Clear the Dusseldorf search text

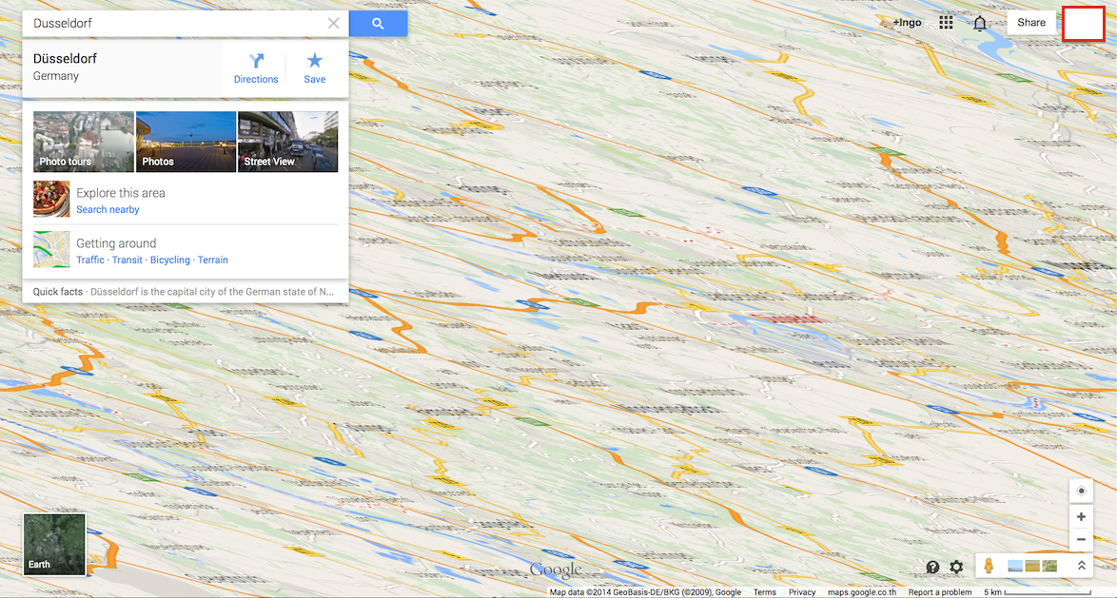[333, 24]
